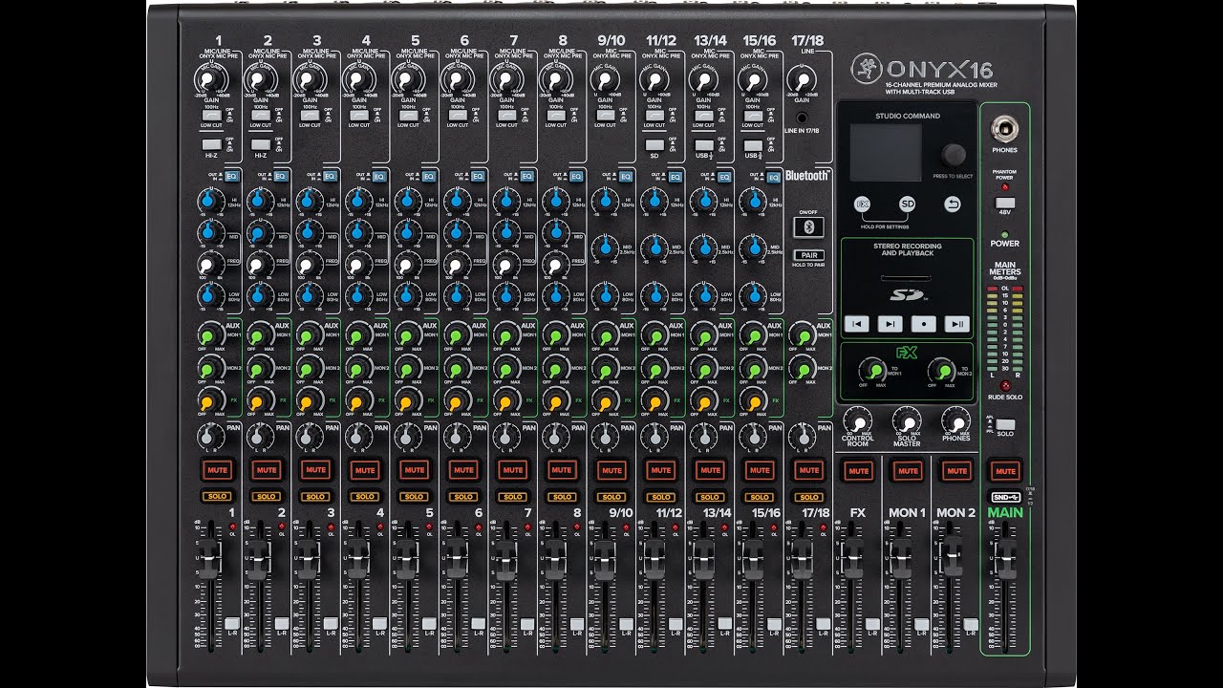This screenshot has height=688, width=1223.
Task: Toggle the Bluetooth ON/OFF button
Action: point(808,226)
